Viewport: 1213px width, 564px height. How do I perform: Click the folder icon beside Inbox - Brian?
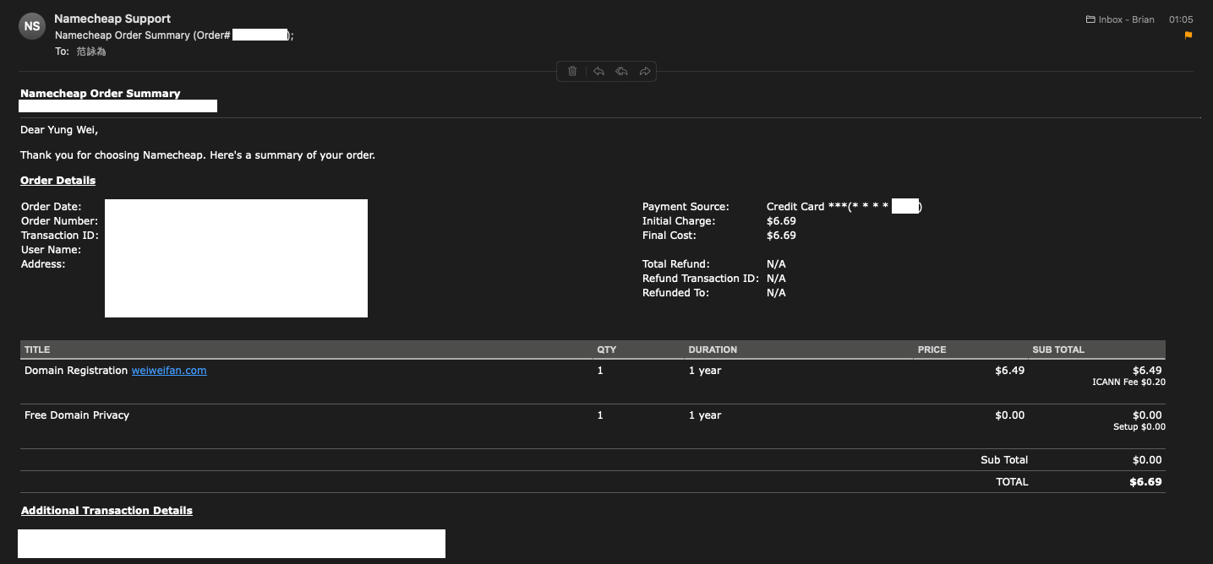pos(1090,19)
